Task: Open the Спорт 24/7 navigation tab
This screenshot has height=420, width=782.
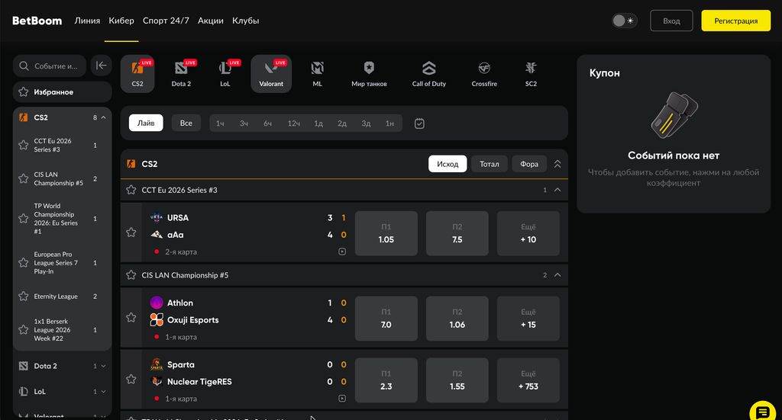Action: point(166,21)
